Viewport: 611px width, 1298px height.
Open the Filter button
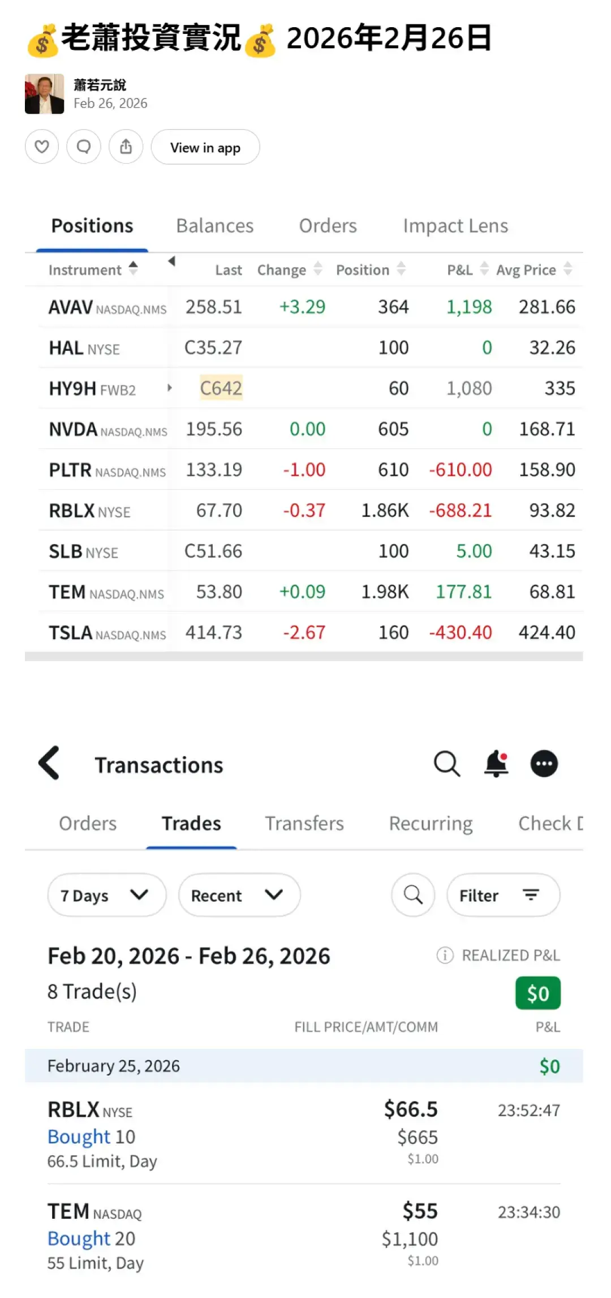[503, 895]
